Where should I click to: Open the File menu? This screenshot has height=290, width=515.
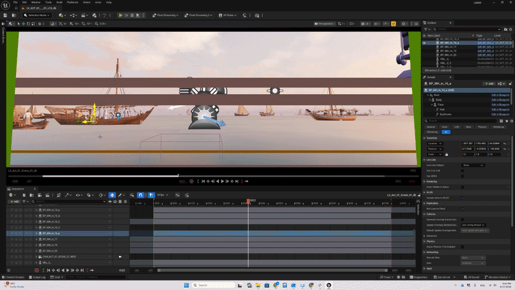(x=15, y=3)
